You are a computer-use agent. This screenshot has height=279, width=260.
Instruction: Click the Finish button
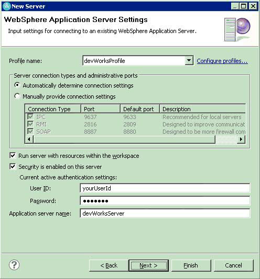[x=191, y=265]
